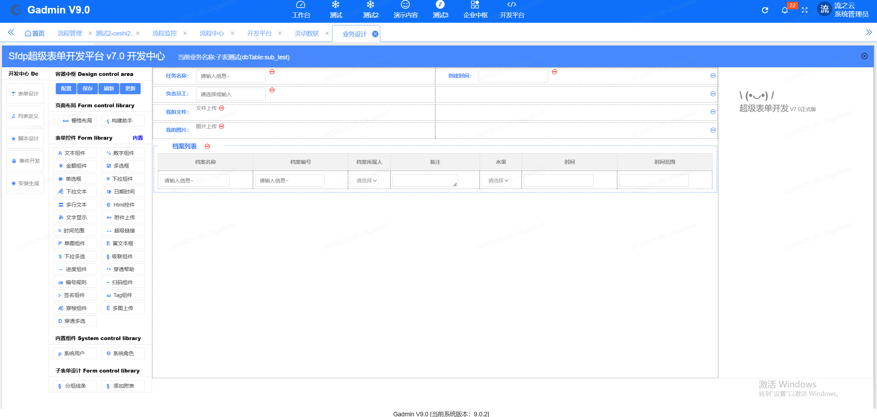Open 开发平台 from the top navigation
The width and height of the screenshot is (877, 417).
(512, 10)
